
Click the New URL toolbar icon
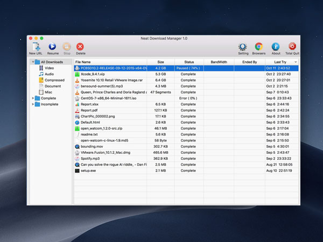pos(36,47)
